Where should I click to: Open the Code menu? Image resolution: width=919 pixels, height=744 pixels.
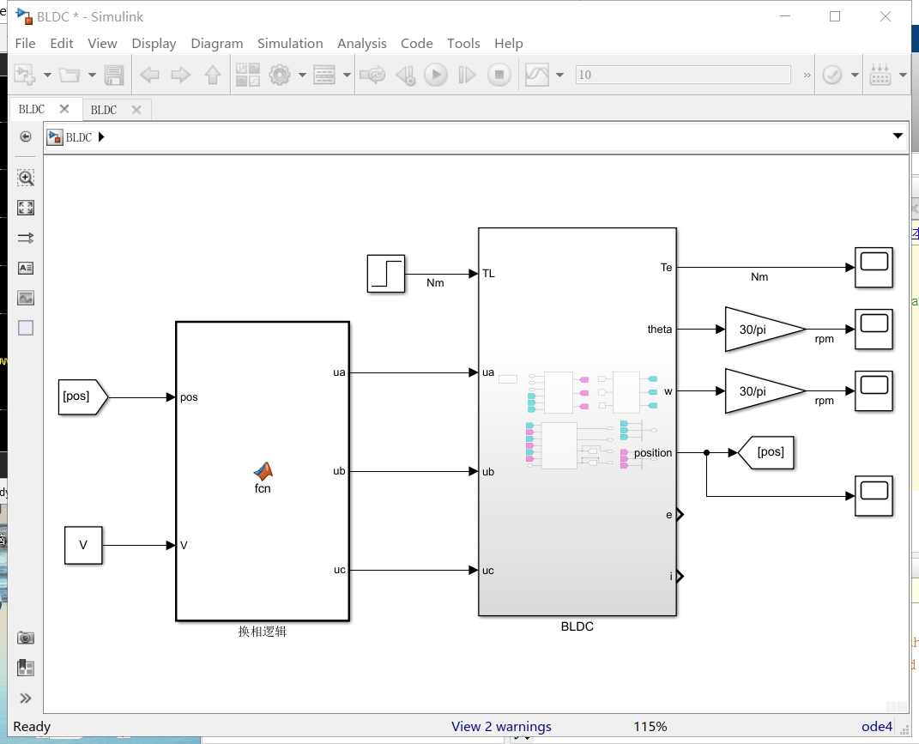click(x=417, y=44)
